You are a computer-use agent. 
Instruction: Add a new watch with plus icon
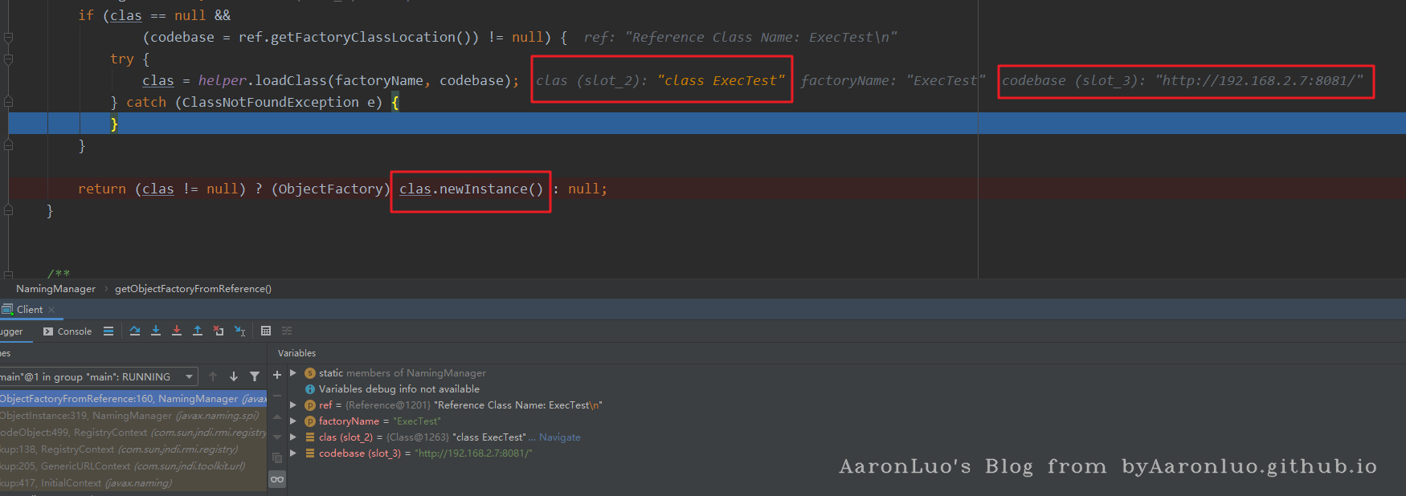[277, 375]
